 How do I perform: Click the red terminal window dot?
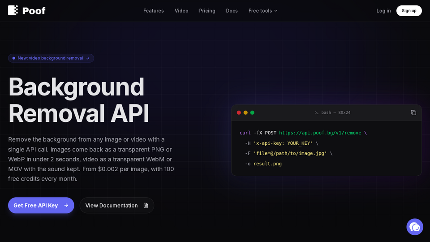tap(239, 113)
